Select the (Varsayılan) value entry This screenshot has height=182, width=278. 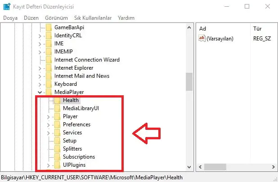tap(220, 39)
